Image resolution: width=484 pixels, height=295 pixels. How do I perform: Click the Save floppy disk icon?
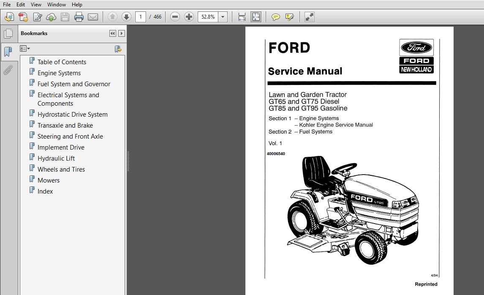(65, 16)
